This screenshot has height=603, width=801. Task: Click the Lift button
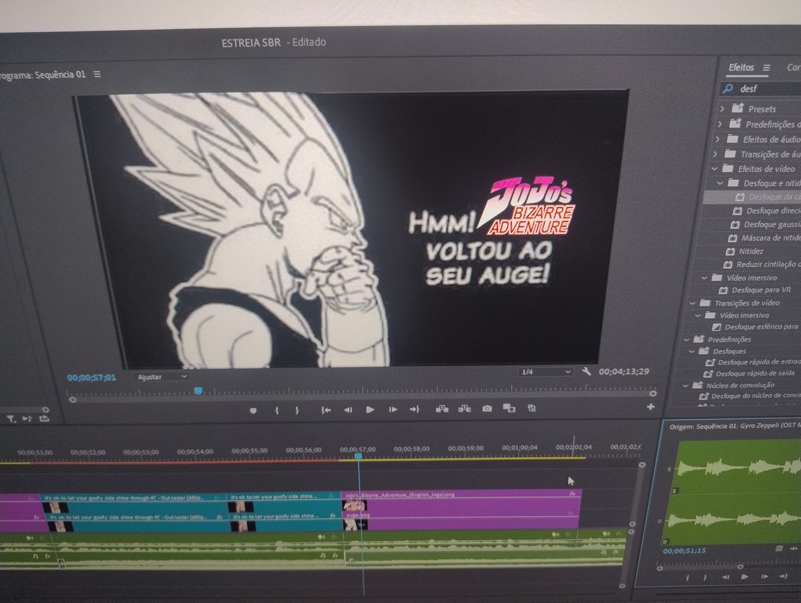[x=442, y=408]
